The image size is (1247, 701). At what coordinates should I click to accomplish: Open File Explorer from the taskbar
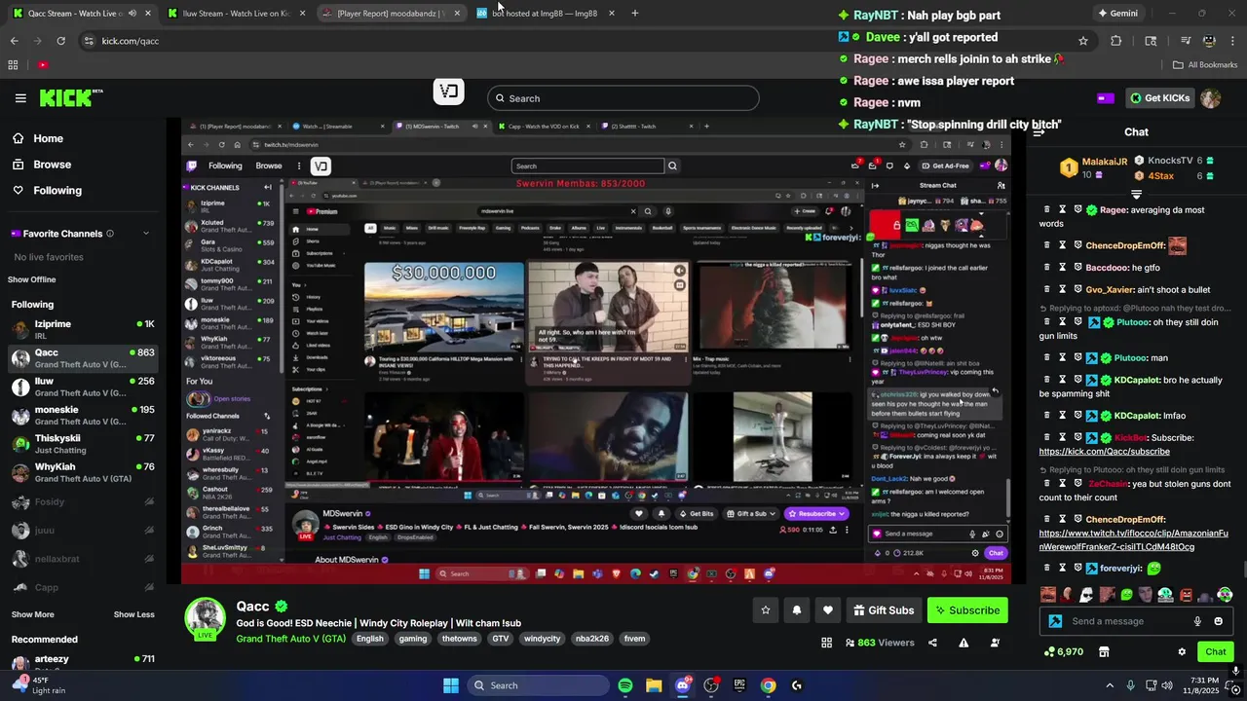tap(654, 685)
